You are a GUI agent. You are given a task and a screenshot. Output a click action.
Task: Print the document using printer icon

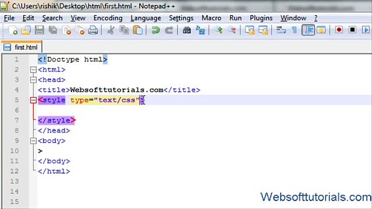[93, 30]
